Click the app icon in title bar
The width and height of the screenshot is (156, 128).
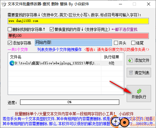[4, 4]
